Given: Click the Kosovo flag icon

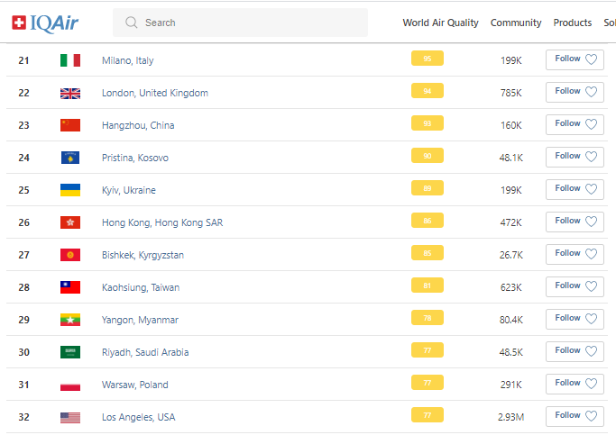Looking at the screenshot, I should (x=70, y=158).
